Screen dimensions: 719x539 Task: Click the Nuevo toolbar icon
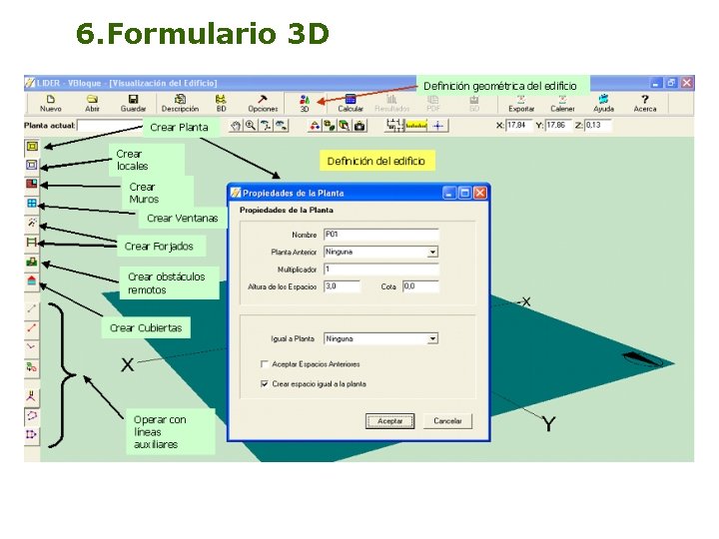point(51,103)
